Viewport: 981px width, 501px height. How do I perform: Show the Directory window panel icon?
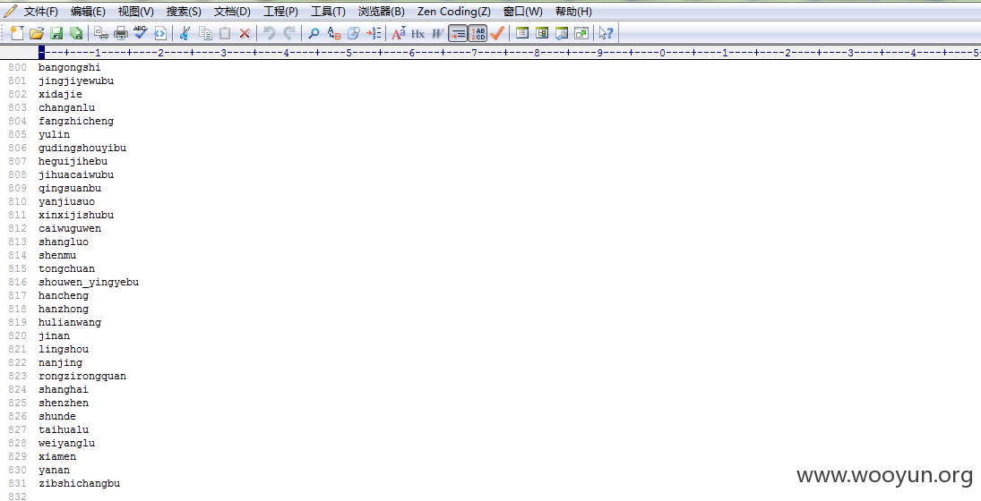click(522, 33)
